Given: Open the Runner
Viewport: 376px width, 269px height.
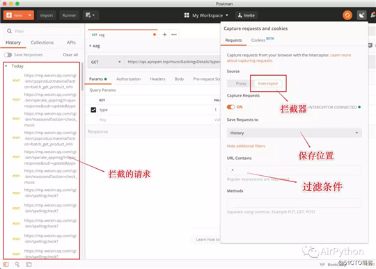Looking at the screenshot, I should [x=69, y=15].
